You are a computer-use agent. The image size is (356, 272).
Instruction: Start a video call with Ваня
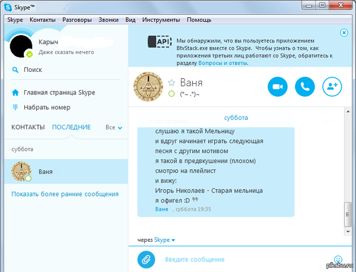[277, 87]
